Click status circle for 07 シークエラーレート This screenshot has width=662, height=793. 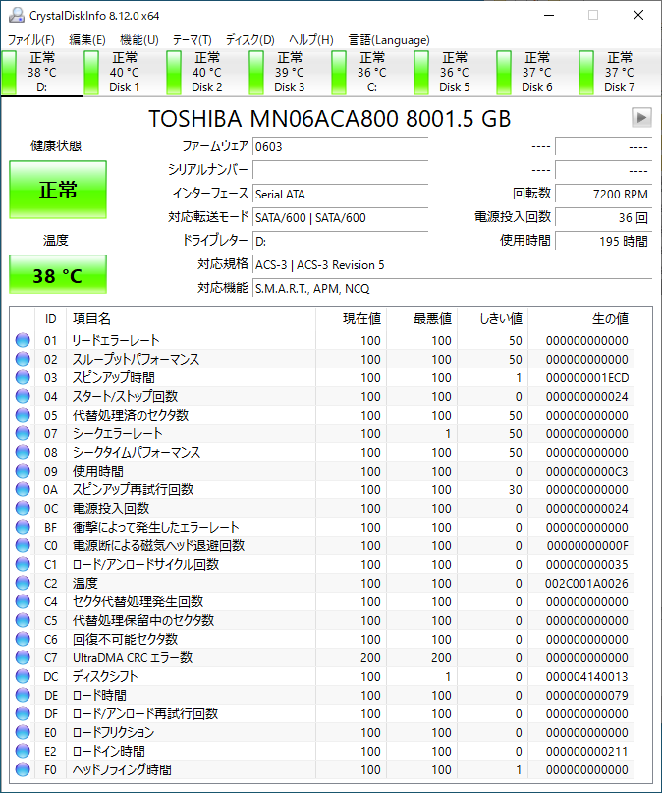[23, 433]
